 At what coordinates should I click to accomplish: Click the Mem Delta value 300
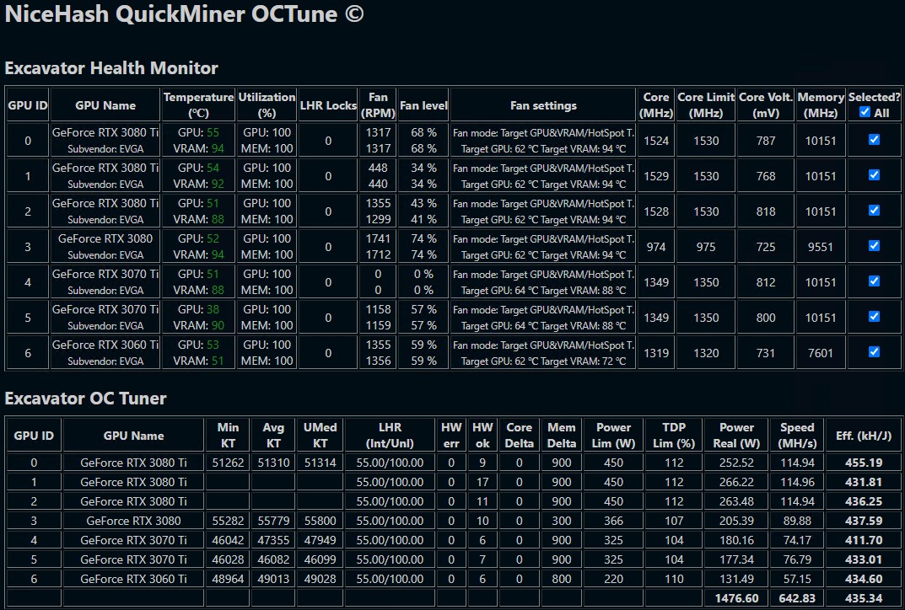[x=561, y=521]
